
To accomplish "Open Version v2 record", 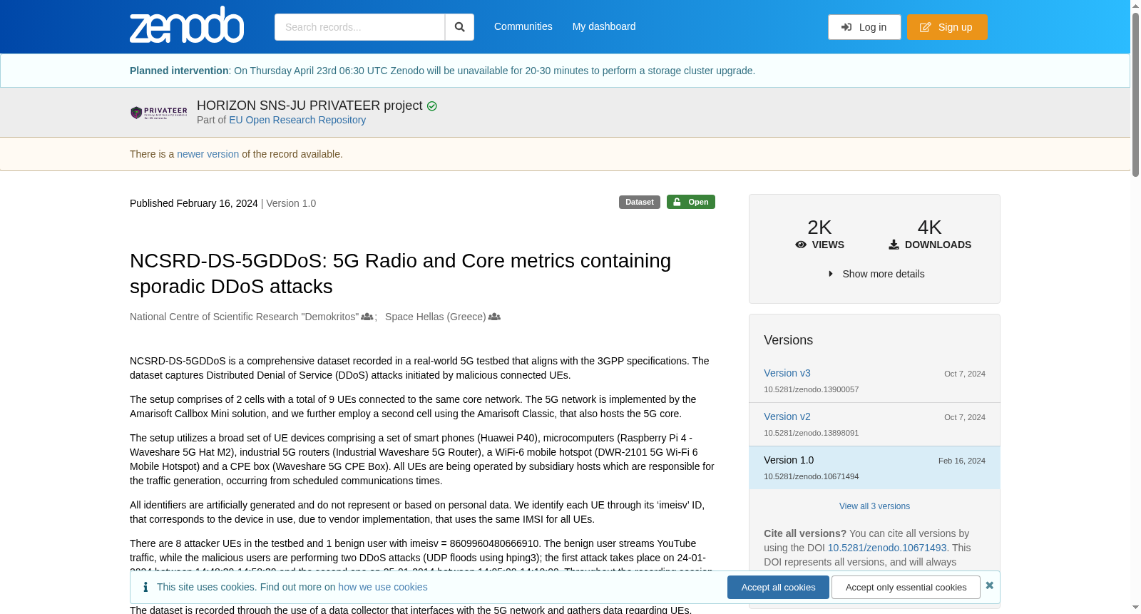I will click(x=787, y=416).
